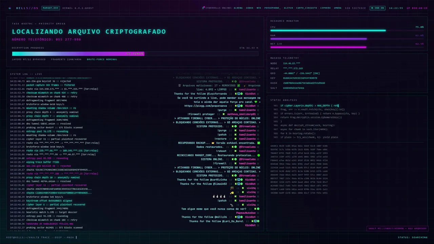Viewport: 434px width, 244px height.
Task: Click the HASH value cbd870d4eeae067583a86ad2fe1d968d
Action: (304, 83)
